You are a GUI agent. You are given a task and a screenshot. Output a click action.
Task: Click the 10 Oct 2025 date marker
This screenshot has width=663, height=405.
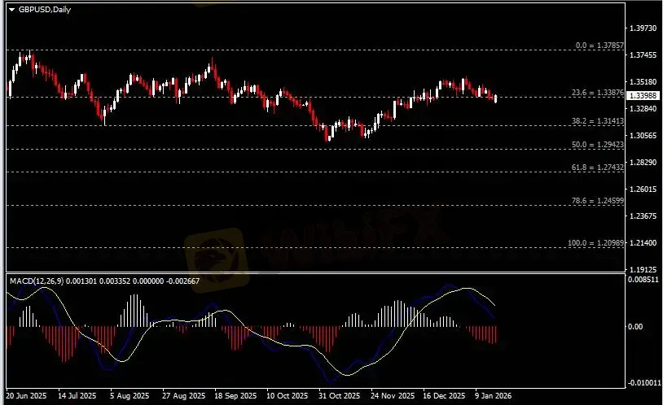287,396
